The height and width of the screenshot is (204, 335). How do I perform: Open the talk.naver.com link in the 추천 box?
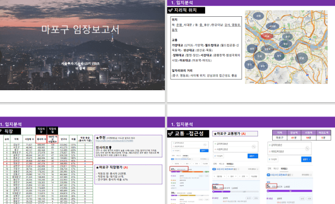114,141
